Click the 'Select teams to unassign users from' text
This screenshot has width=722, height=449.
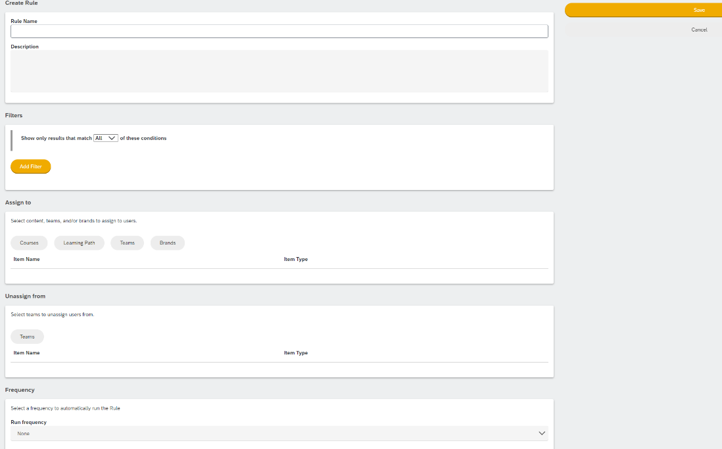[x=53, y=314]
